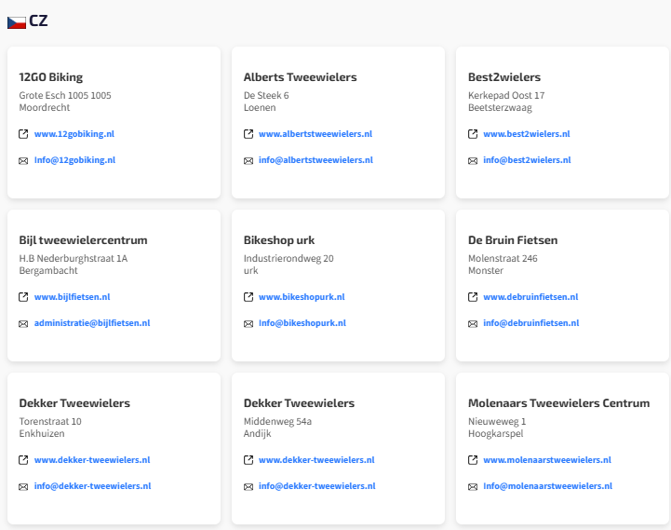Visit www.albertstweewielers.nl
Screen dimensions: 671x530
coord(315,134)
